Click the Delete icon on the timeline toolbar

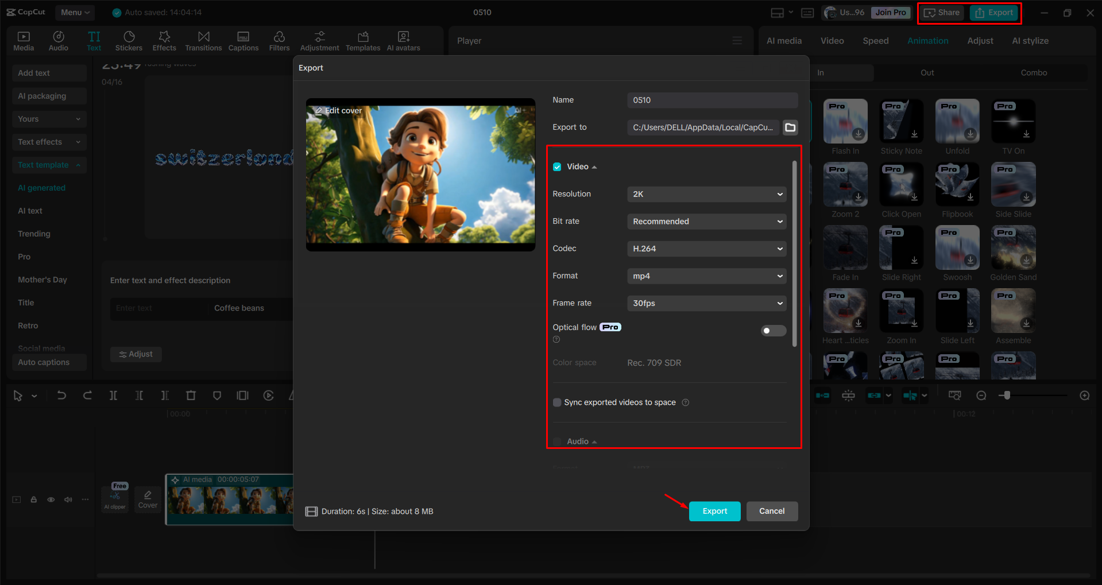click(191, 395)
